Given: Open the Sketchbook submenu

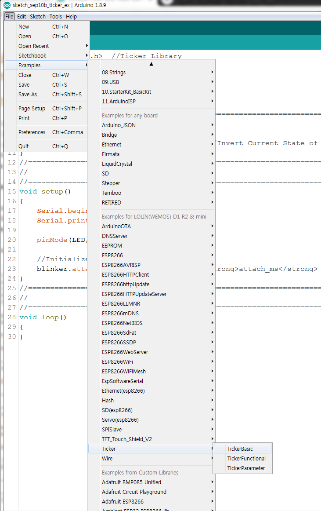Looking at the screenshot, I should pos(32,56).
